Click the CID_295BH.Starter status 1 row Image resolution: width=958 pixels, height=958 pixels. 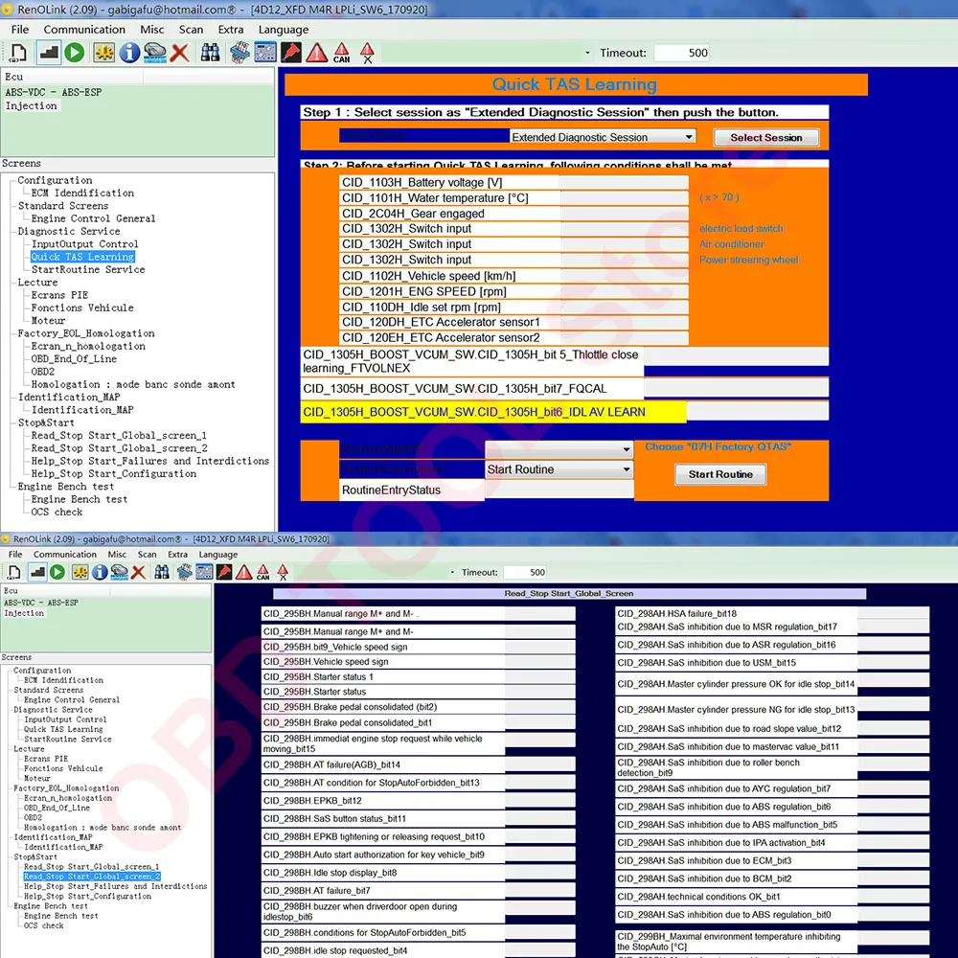click(x=418, y=677)
